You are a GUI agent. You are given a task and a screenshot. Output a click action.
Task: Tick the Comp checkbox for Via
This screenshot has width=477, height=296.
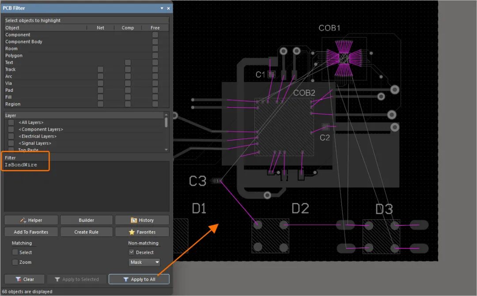(128, 83)
